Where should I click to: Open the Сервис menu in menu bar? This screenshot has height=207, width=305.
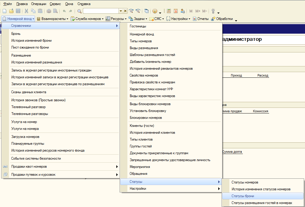tap(55, 4)
